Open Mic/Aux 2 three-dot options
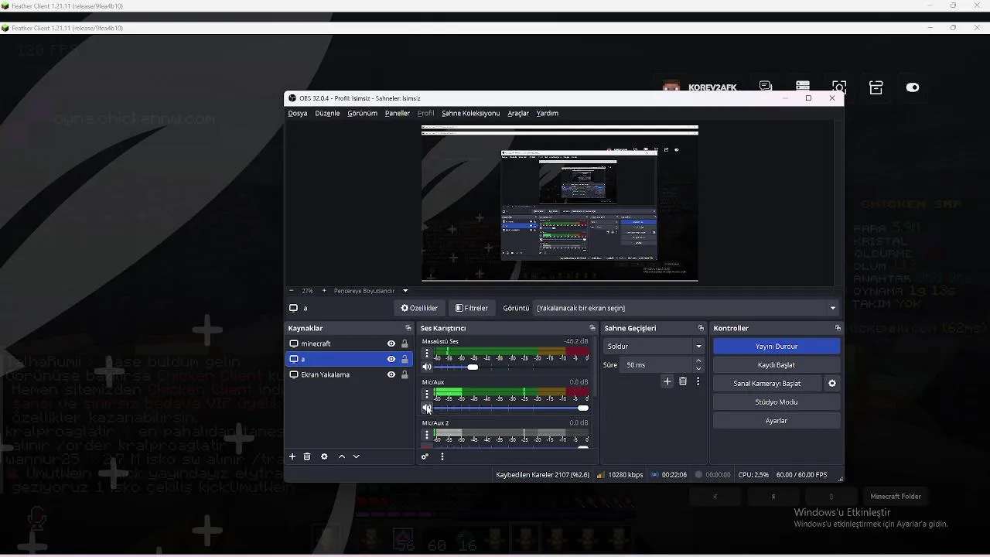The width and height of the screenshot is (990, 557). point(427,436)
